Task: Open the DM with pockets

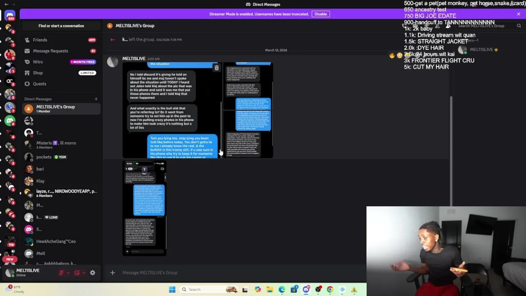Action: 61,157
